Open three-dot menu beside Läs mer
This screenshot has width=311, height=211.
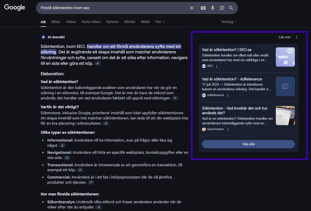[x=296, y=37]
